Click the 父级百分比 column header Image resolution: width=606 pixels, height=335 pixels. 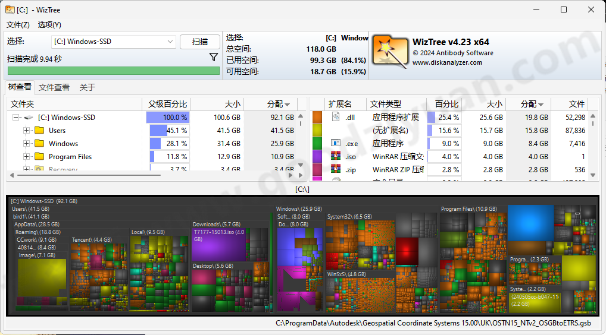(167, 104)
